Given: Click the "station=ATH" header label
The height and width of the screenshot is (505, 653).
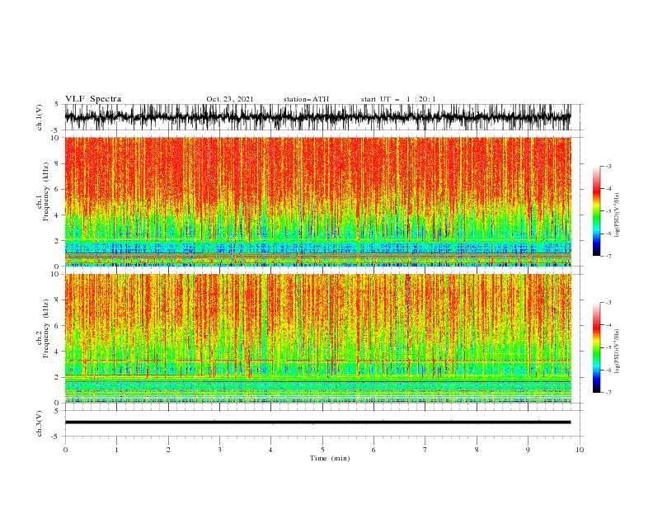Looking at the screenshot, I should point(306,99).
